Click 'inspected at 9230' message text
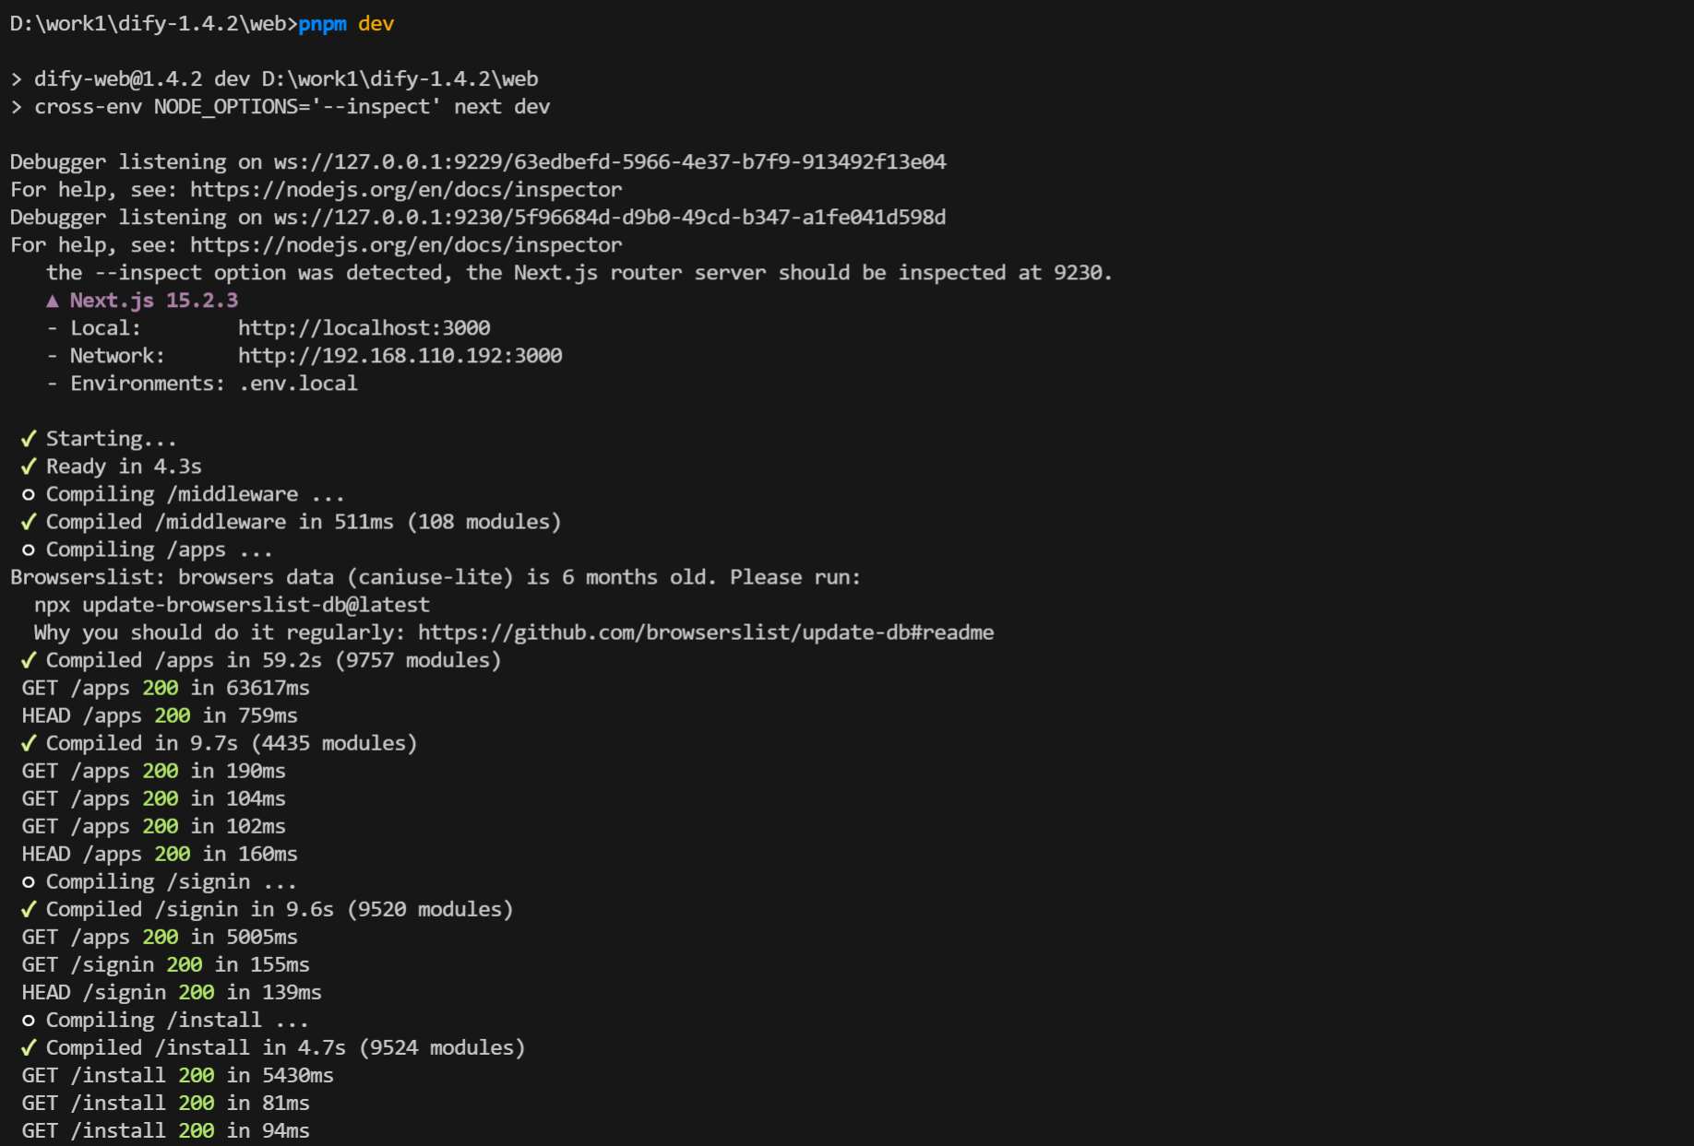 (x=1006, y=273)
